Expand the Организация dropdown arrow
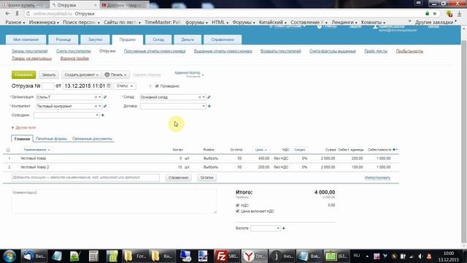The image size is (467, 263). (x=100, y=97)
